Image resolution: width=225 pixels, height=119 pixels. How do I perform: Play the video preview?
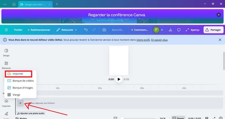[119, 79]
